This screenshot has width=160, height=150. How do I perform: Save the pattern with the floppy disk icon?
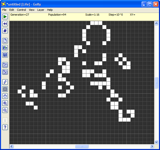pyautogui.click(x=5, y=55)
